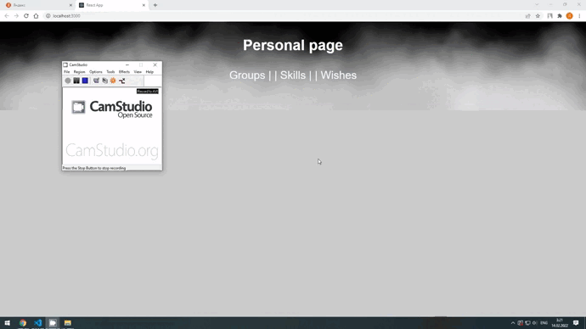Go forward in browser history
Screen dimensions: 586x329
16,16
